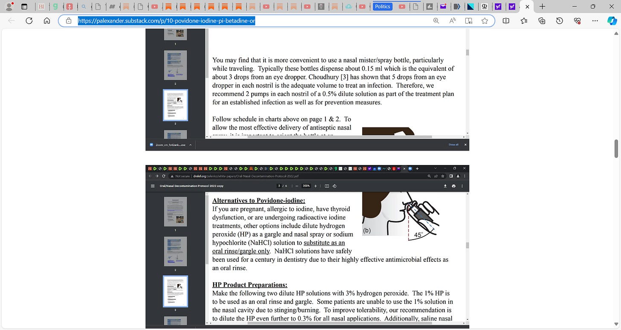Viewport: 621px width, 330px height.
Task: Click page 2 thumbnail in upper PDF screenshot
Action: point(175,65)
